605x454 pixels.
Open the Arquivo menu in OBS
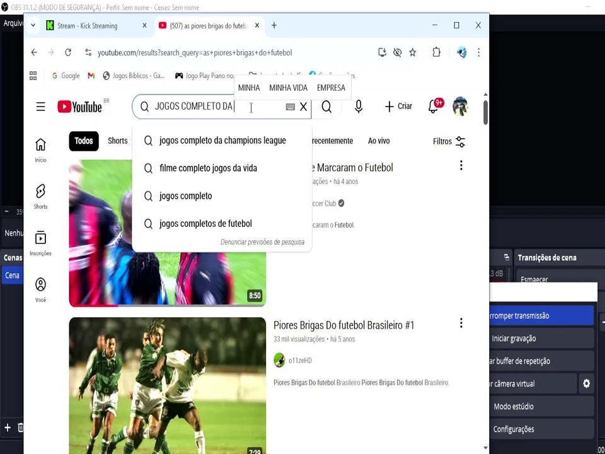click(x=13, y=23)
